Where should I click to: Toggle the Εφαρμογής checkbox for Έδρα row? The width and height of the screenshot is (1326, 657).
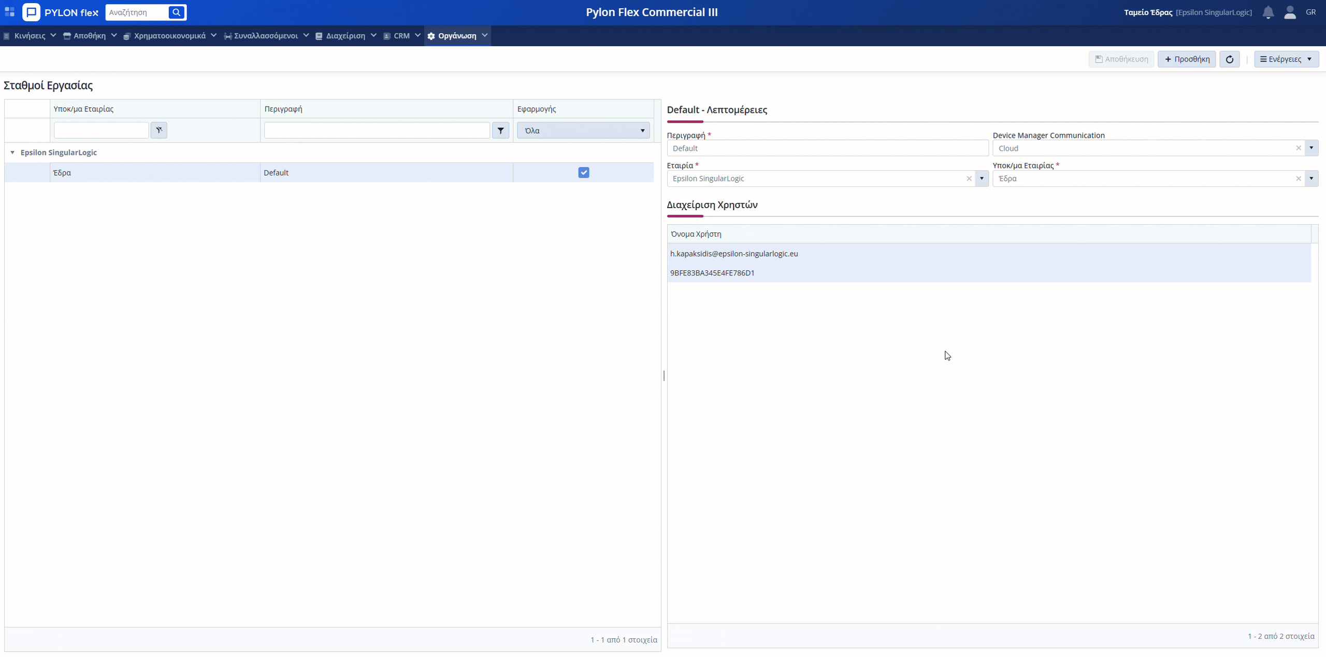583,172
